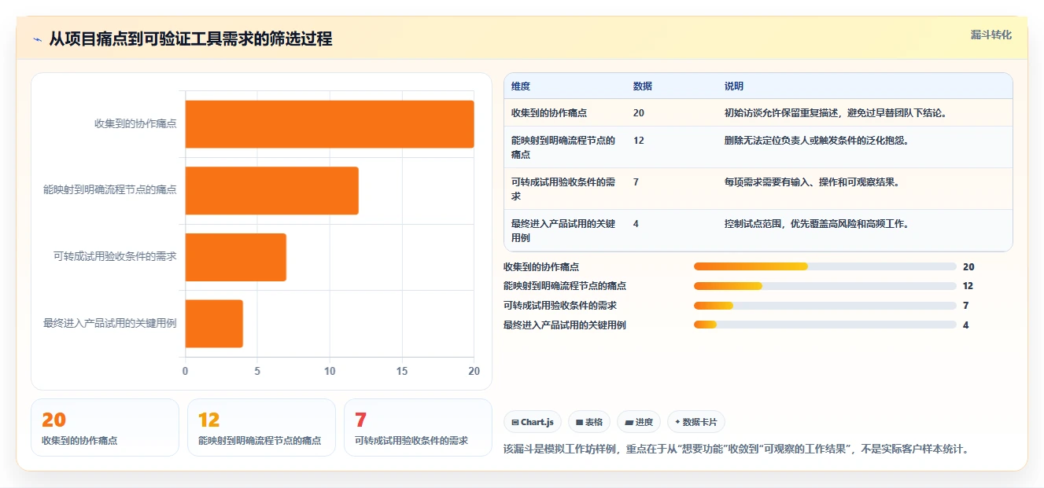1044x488 pixels.
Task: Click the orange bar for 收集到的协作痛点
Action: pos(330,124)
